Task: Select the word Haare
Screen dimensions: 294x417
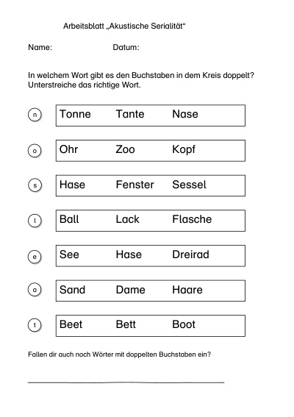Action: pos(187,290)
